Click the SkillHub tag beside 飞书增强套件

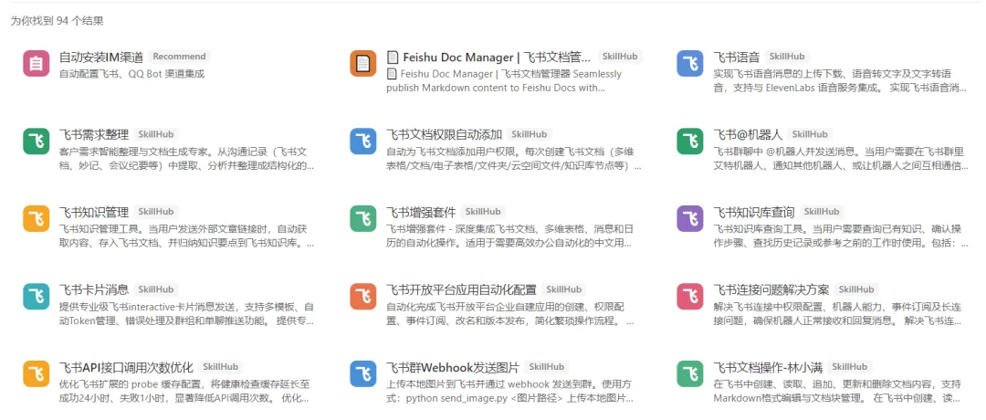pos(484,212)
